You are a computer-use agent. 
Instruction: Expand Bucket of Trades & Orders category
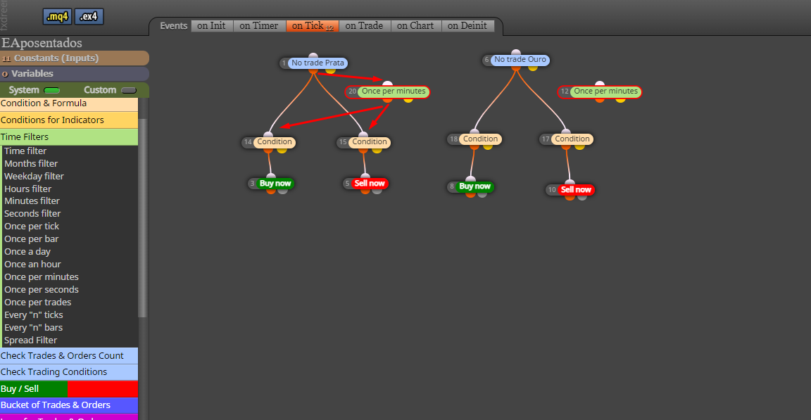pyautogui.click(x=69, y=405)
